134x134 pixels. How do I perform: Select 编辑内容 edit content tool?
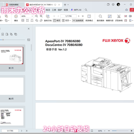tap(110, 18)
